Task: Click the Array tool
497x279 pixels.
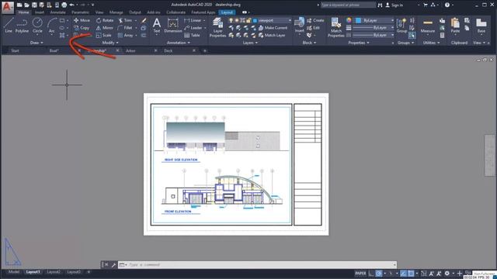Action: click(126, 36)
